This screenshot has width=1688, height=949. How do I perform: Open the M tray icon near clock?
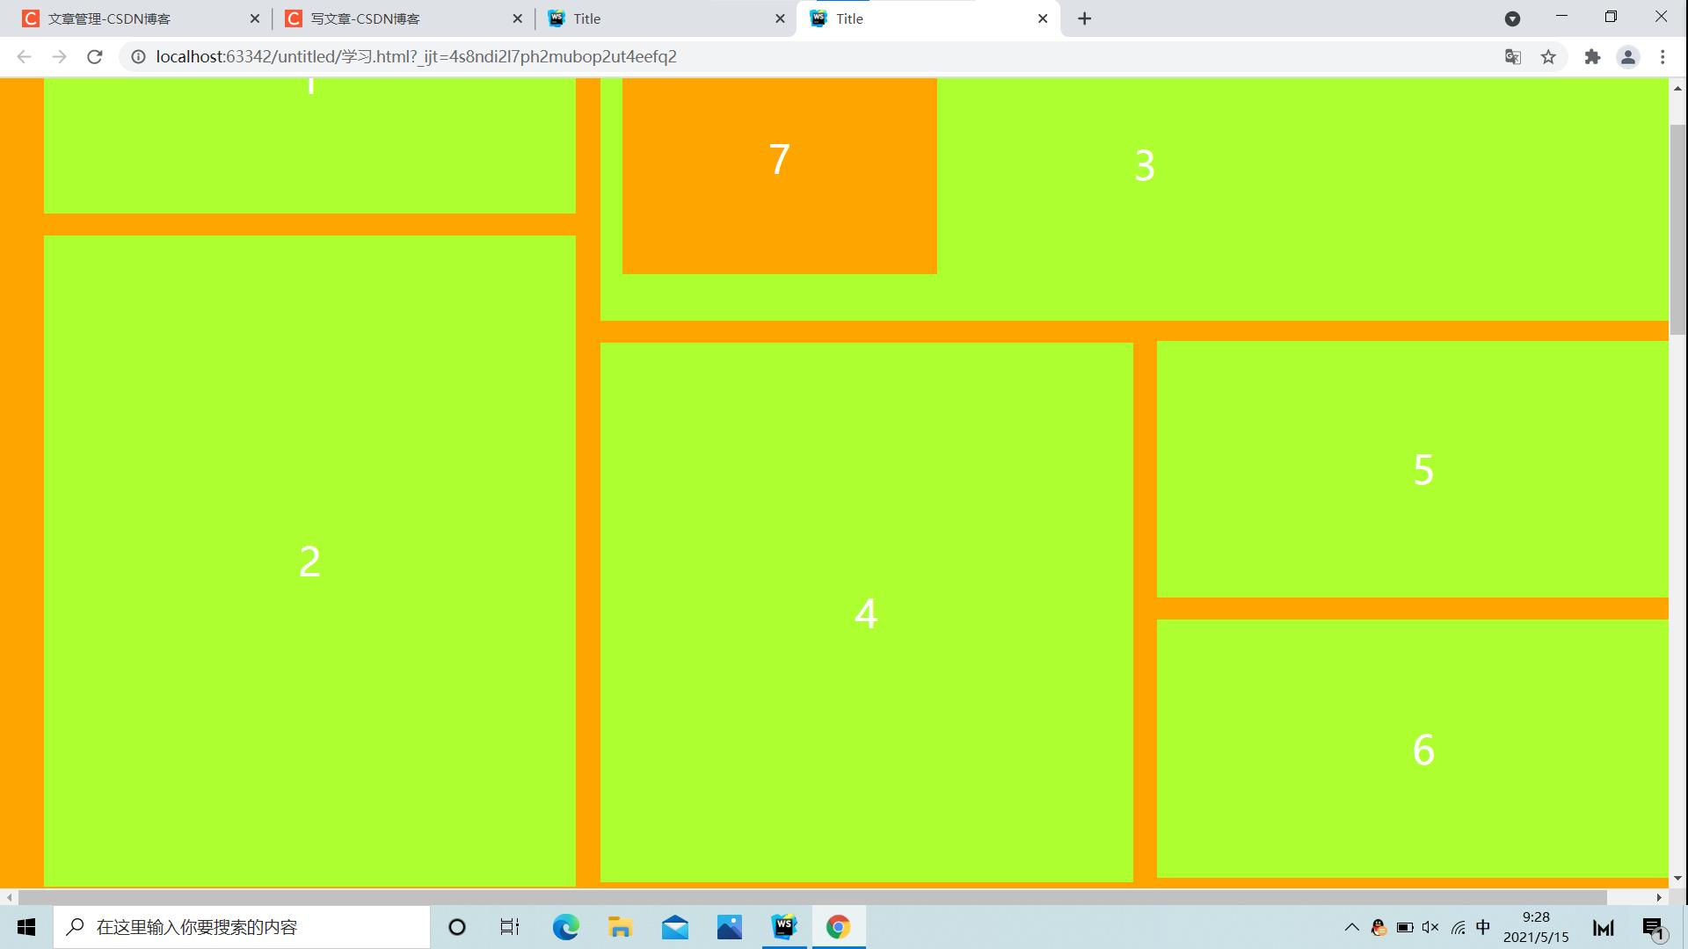pyautogui.click(x=1604, y=927)
